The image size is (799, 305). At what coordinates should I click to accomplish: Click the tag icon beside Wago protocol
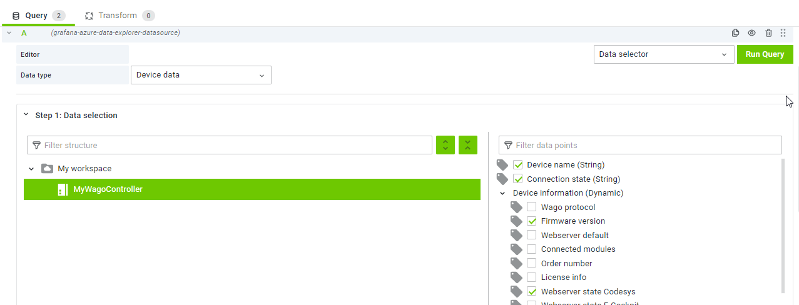click(x=516, y=207)
